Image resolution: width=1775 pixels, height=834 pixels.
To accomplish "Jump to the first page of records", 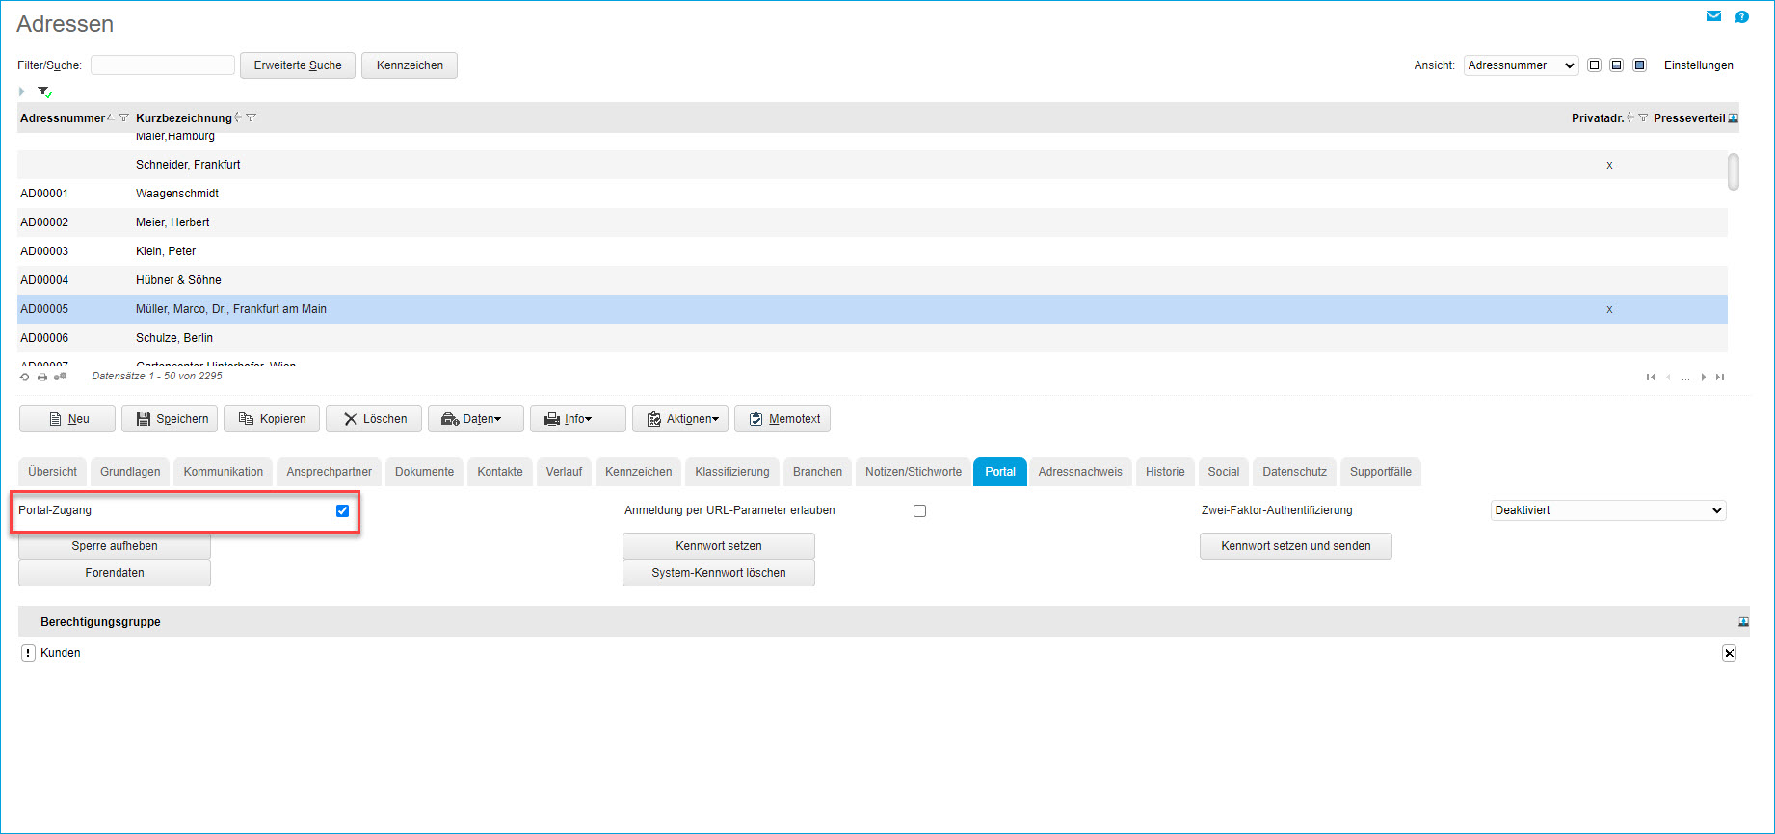I will (x=1651, y=377).
